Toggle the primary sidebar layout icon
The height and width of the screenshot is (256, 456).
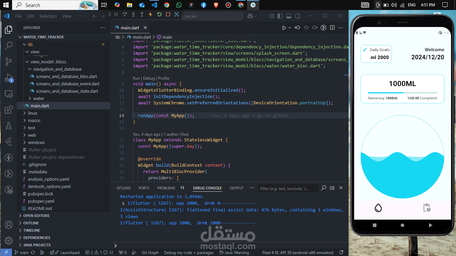click(280, 16)
